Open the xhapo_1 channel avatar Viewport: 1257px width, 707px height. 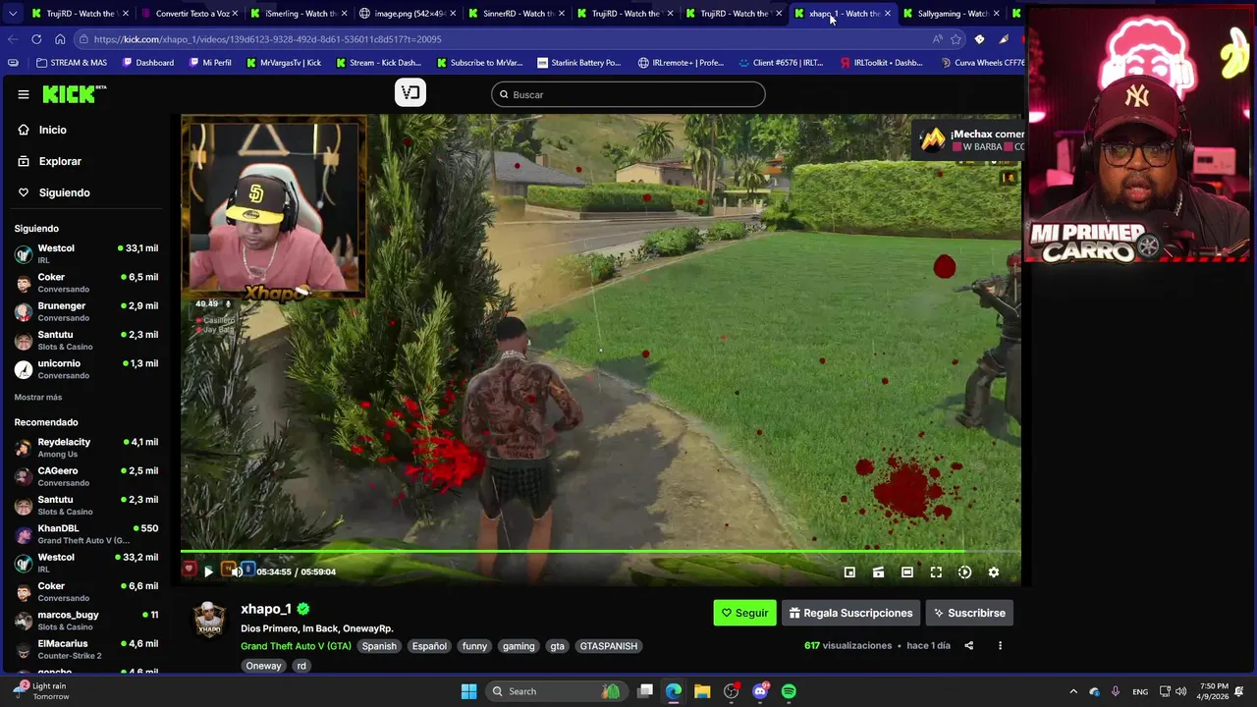tap(209, 619)
